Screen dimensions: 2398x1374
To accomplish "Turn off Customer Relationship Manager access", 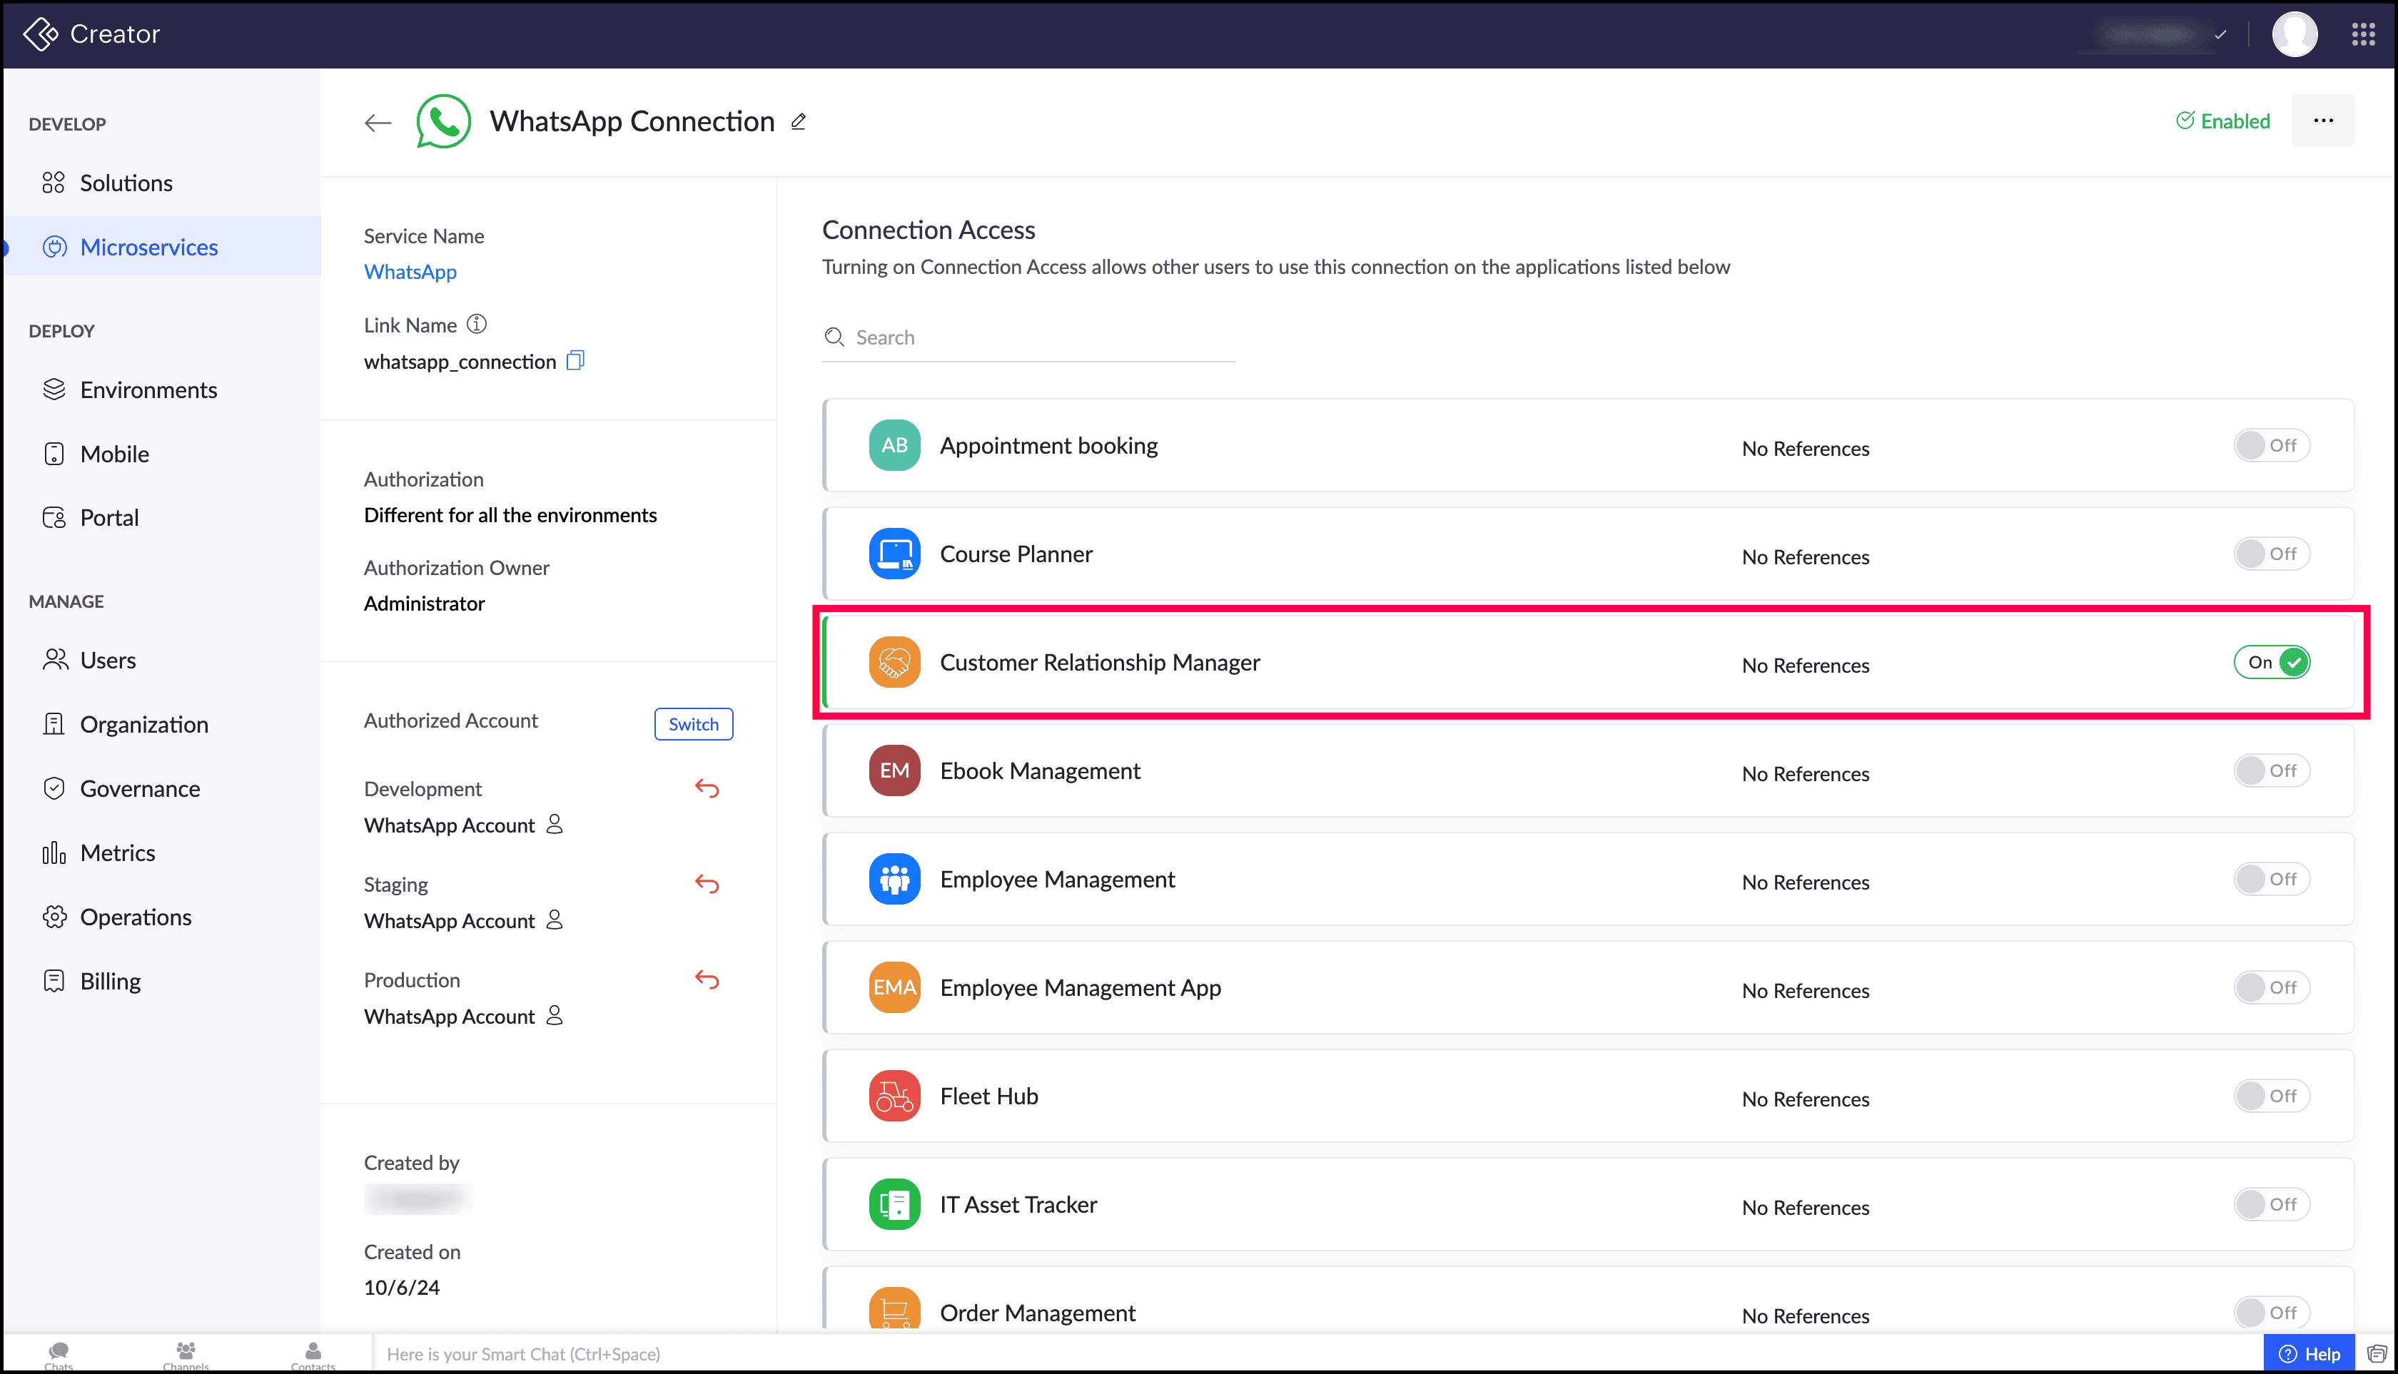I will tap(2272, 663).
